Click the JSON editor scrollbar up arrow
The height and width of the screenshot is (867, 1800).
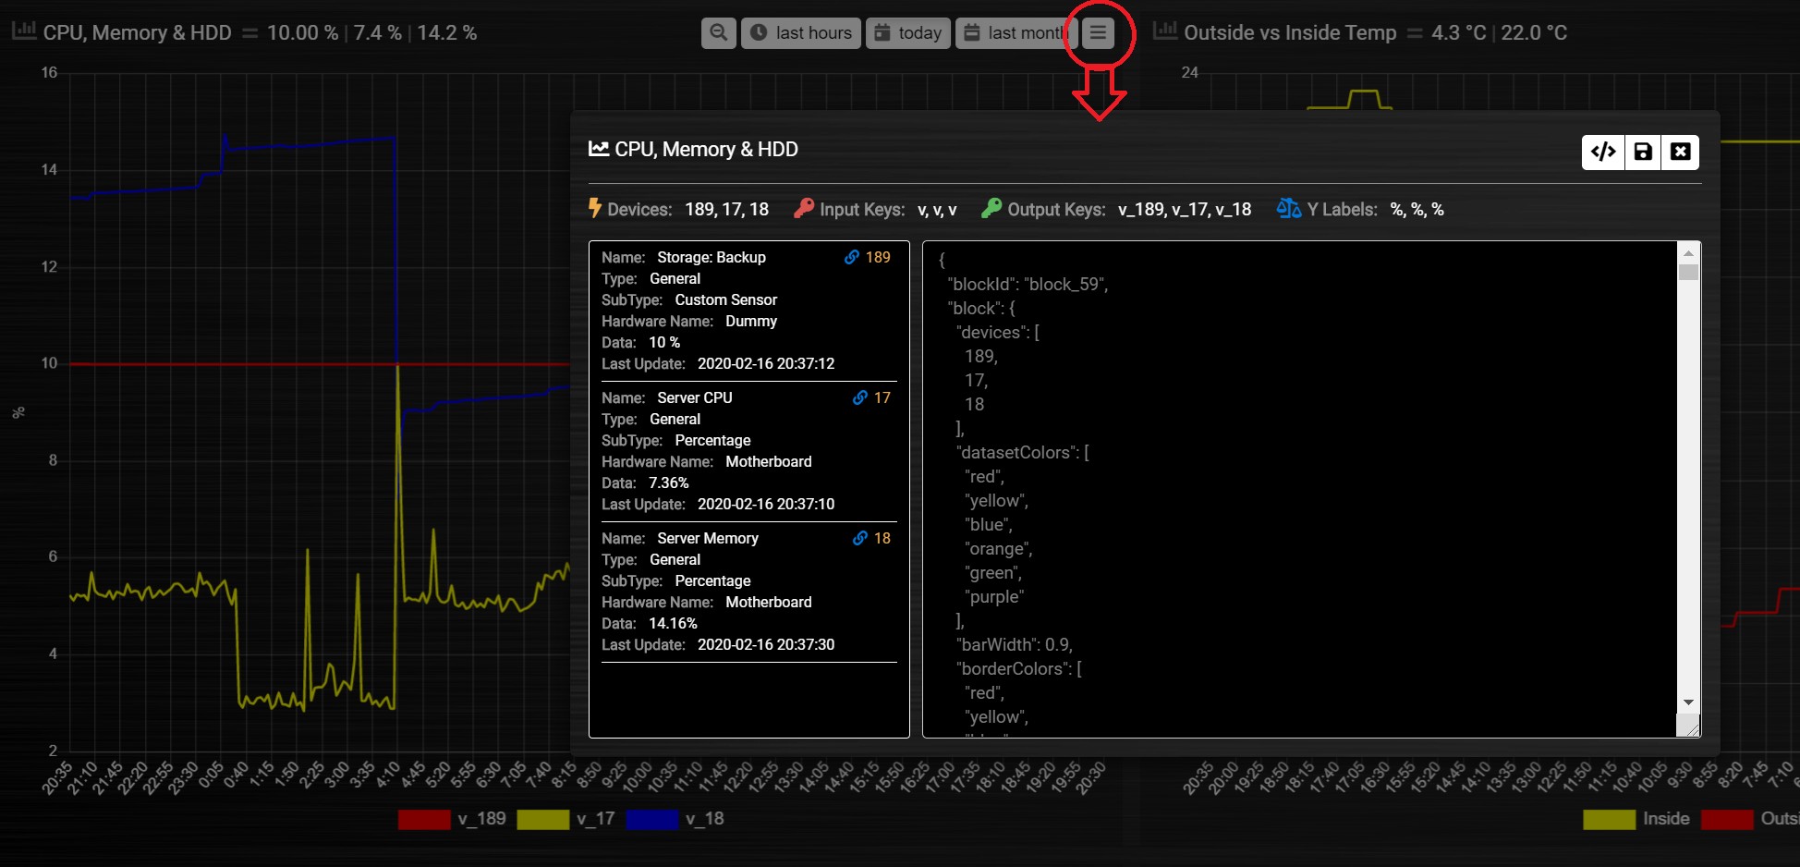pyautogui.click(x=1688, y=253)
